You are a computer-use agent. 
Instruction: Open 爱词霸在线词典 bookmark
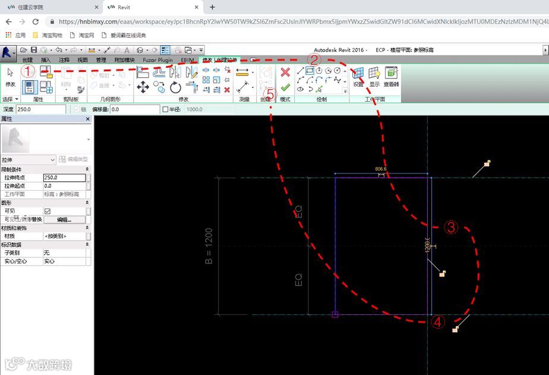click(124, 36)
